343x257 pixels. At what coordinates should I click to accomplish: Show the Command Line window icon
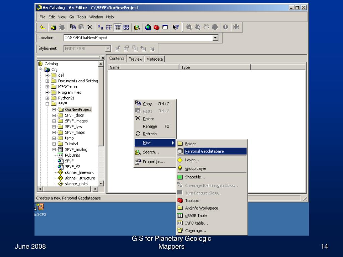point(165,27)
